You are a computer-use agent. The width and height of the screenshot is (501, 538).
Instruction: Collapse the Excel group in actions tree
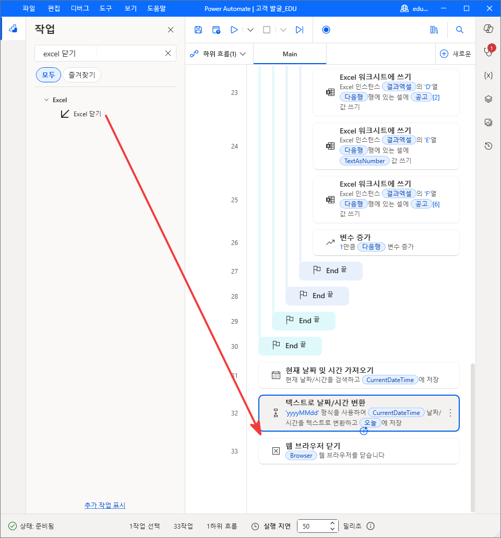coord(46,100)
